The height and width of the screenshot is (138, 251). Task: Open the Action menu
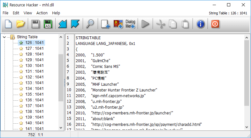(42, 13)
